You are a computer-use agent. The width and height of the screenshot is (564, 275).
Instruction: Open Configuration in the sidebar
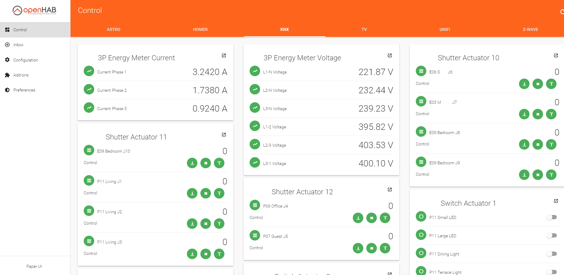25,60
